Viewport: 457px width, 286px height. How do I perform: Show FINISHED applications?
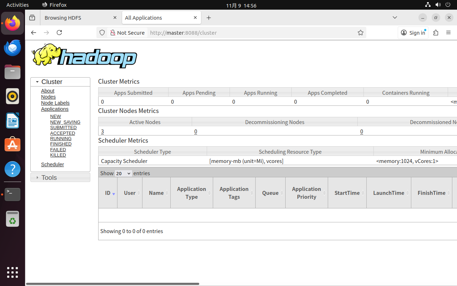coord(61,144)
